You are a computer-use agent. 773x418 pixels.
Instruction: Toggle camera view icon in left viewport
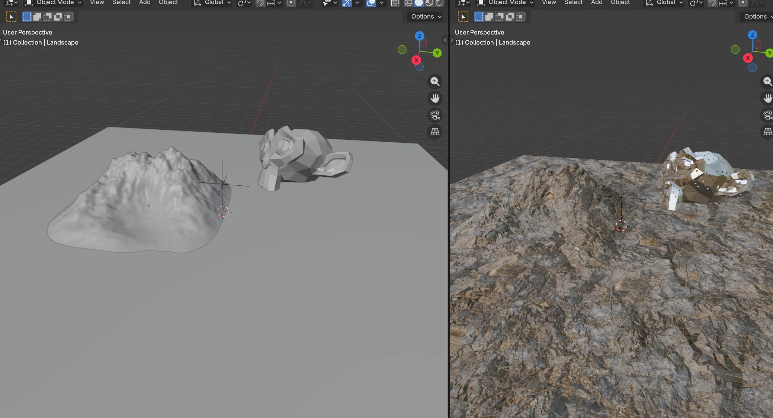tap(435, 115)
